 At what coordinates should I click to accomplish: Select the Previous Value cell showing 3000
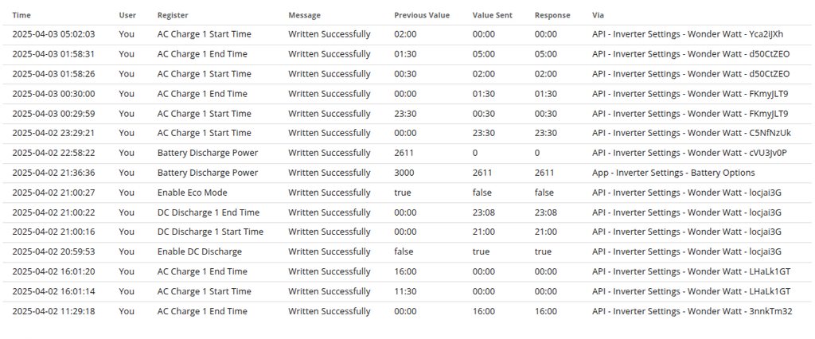[x=405, y=173]
